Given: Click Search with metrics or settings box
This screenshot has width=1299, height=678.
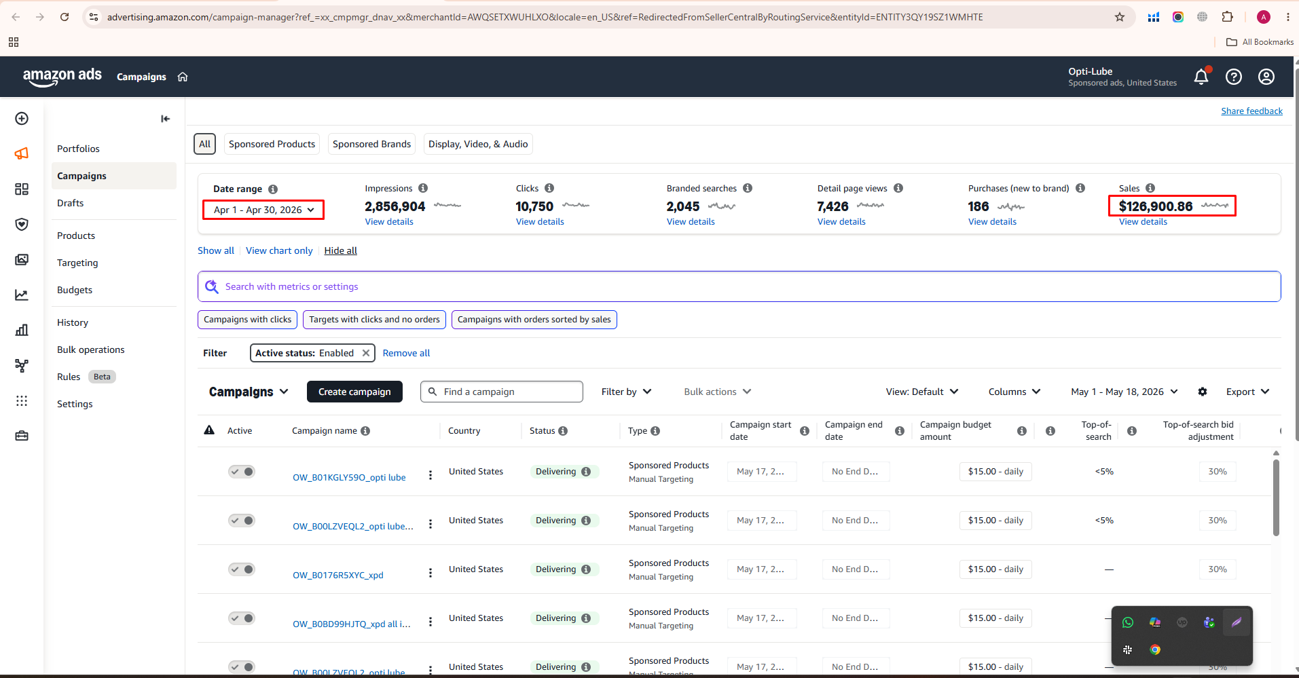Looking at the screenshot, I should (x=739, y=286).
